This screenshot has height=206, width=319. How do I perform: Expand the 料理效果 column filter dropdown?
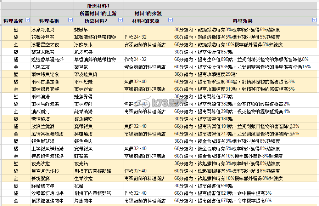tap(314, 21)
